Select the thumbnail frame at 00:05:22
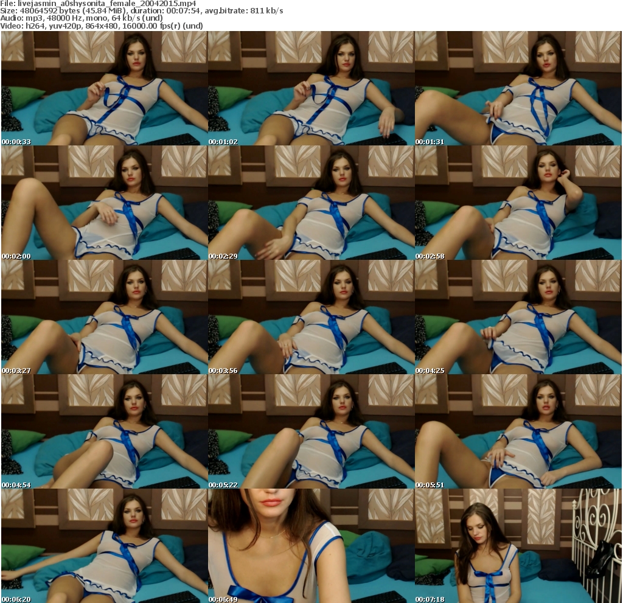 click(311, 431)
